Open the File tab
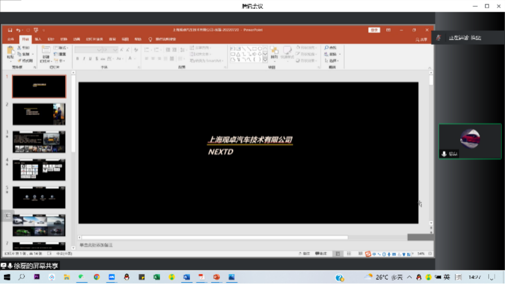Screen dimensions: 505x284 coord(11,40)
